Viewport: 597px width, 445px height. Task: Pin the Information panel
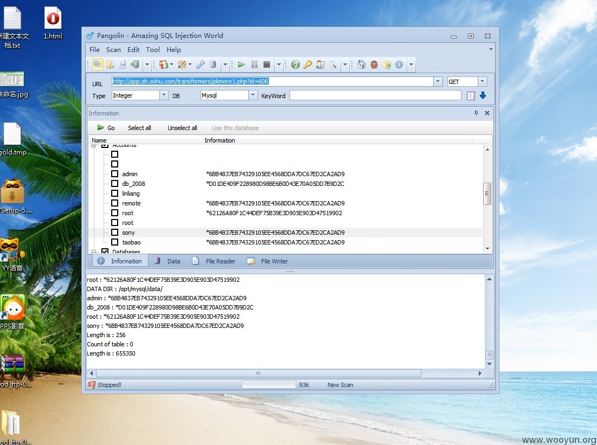click(476, 113)
